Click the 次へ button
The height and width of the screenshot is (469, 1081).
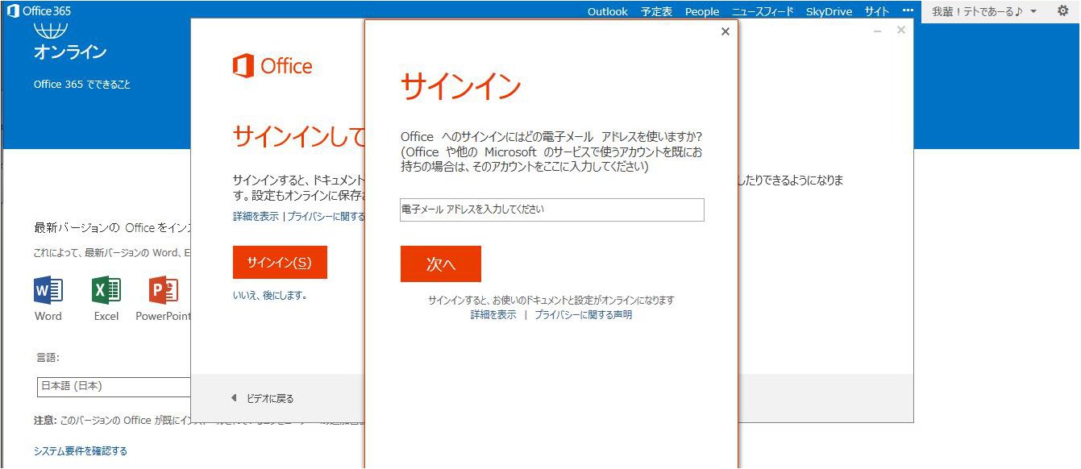point(441,264)
